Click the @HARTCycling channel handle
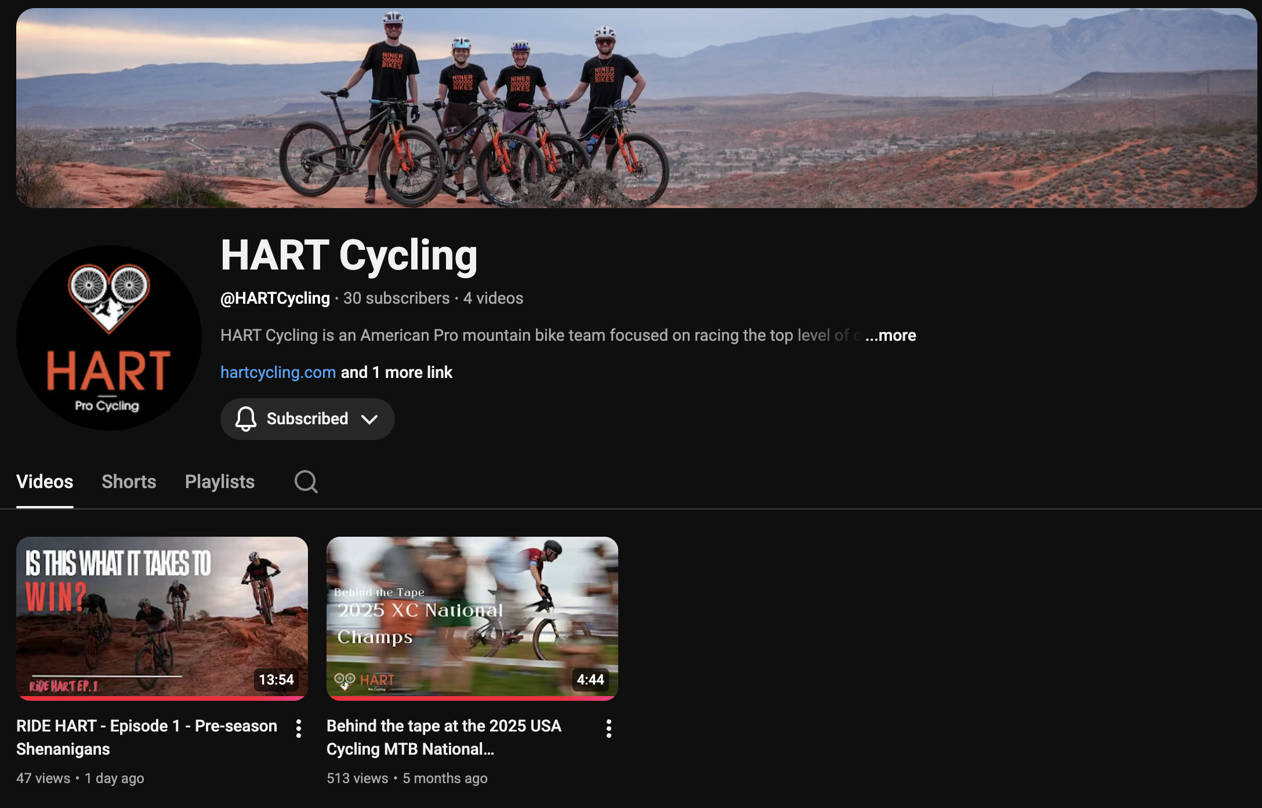The height and width of the screenshot is (808, 1262). click(x=275, y=298)
